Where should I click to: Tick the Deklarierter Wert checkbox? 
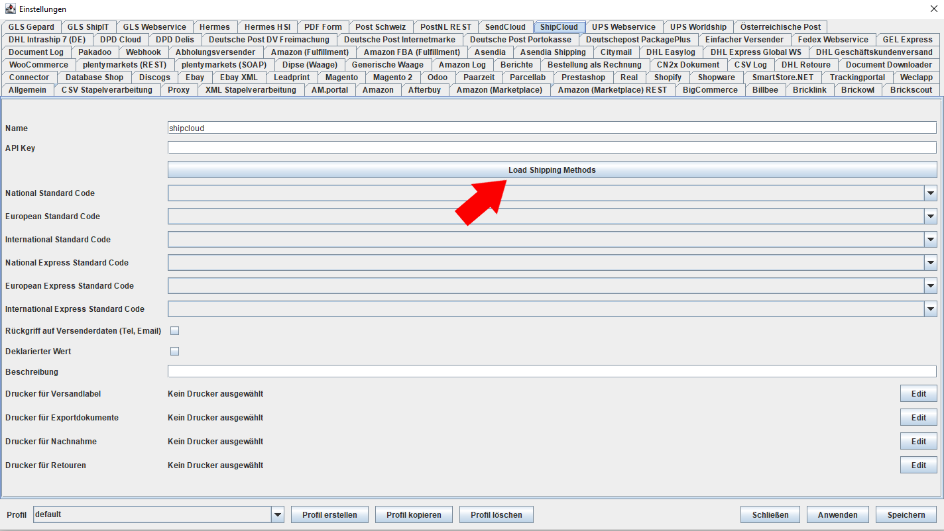tap(175, 351)
